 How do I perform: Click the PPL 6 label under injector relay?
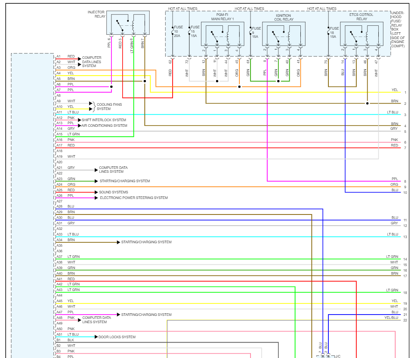click(109, 43)
